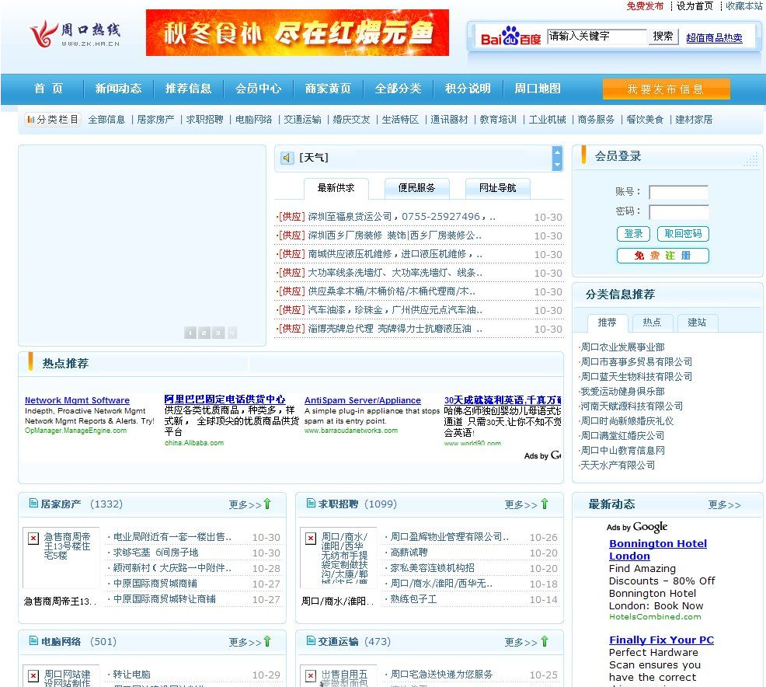This screenshot has width=766, height=687.
Task: Switch to the 网址导航 tab
Action: 498,188
